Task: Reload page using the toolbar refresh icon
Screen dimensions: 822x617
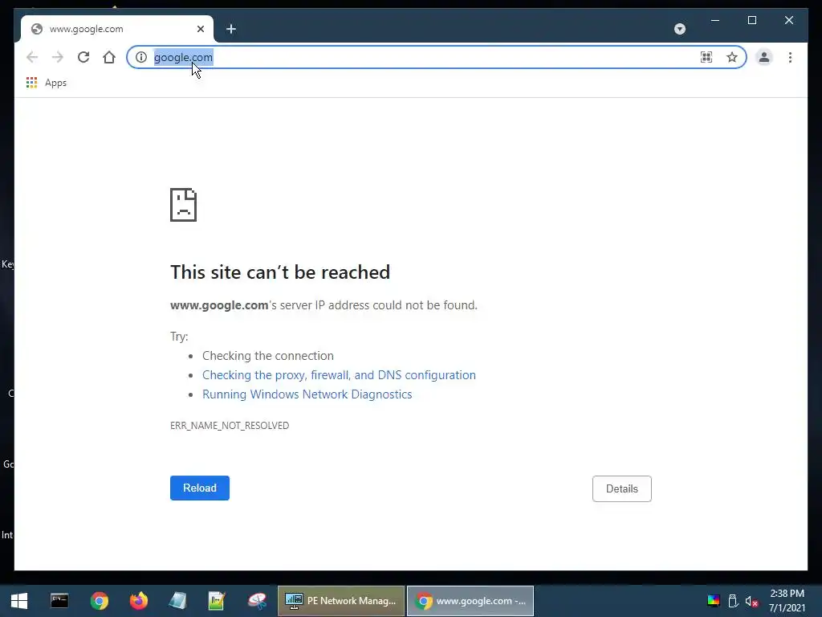Action: click(x=83, y=57)
